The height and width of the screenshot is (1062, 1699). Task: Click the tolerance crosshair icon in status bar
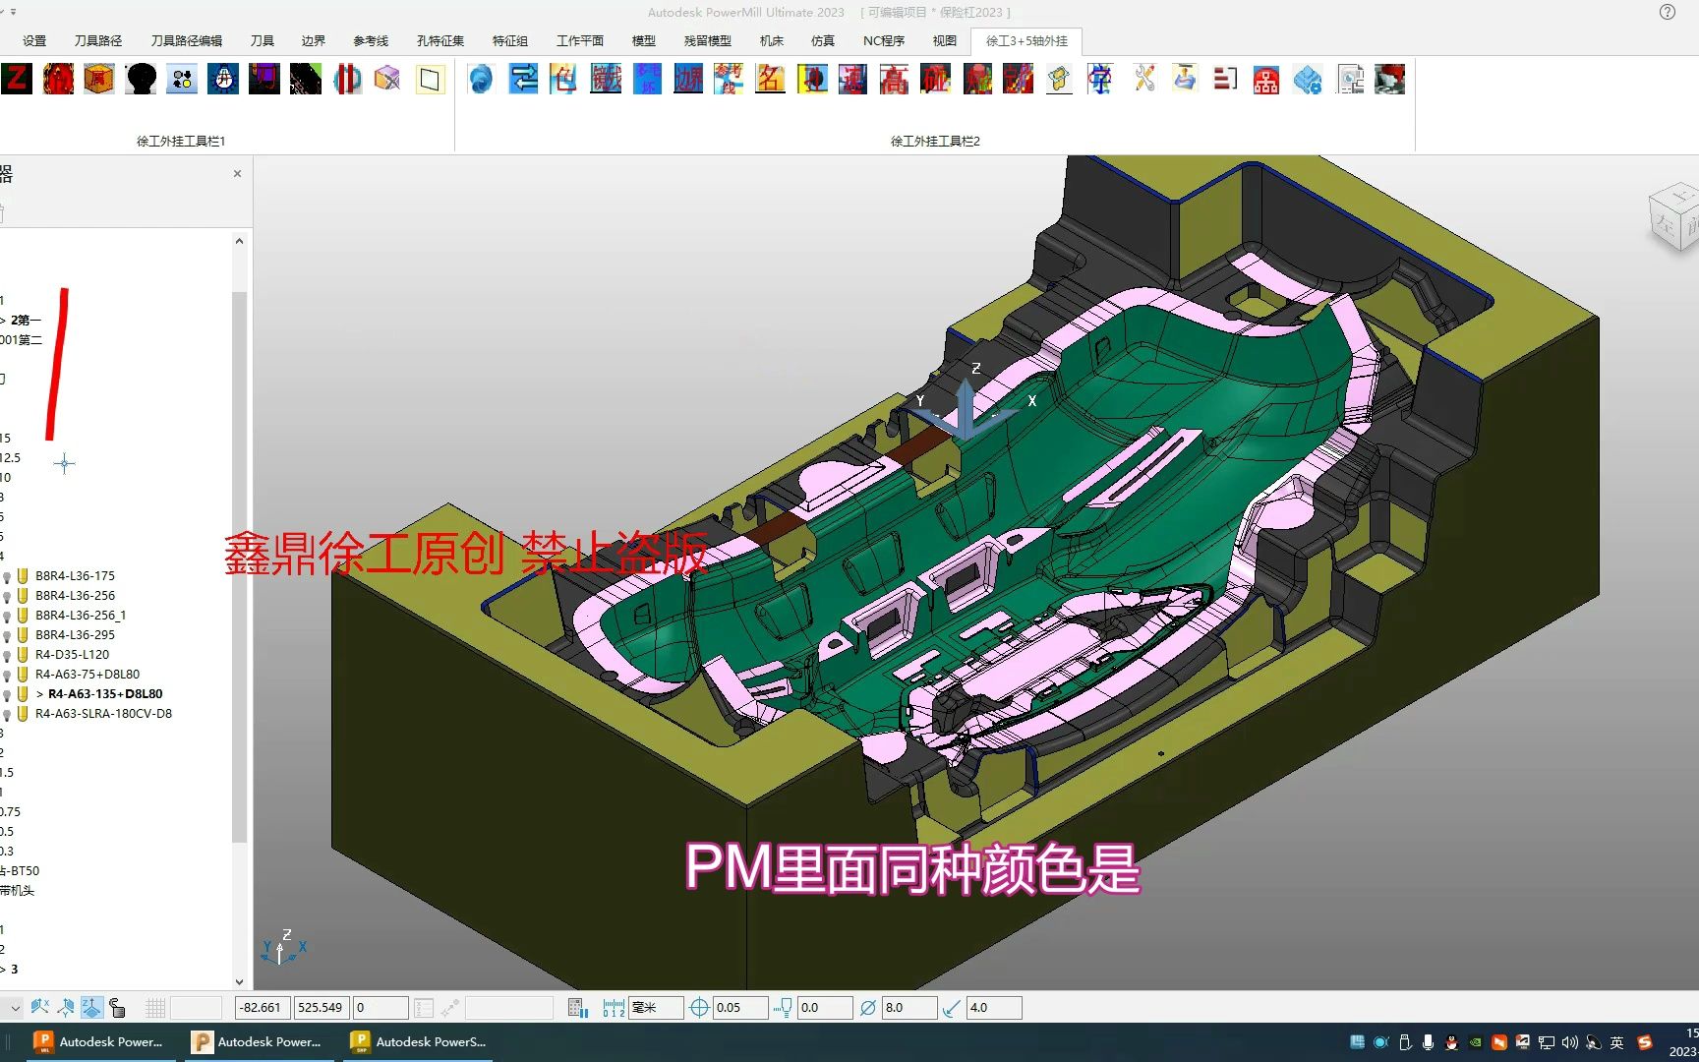point(699,1008)
